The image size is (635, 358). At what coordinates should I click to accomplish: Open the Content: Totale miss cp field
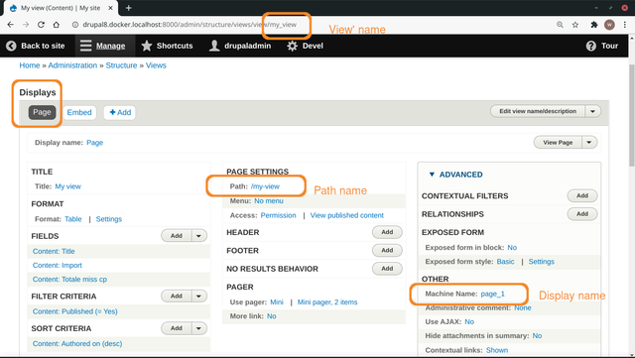pyautogui.click(x=69, y=279)
